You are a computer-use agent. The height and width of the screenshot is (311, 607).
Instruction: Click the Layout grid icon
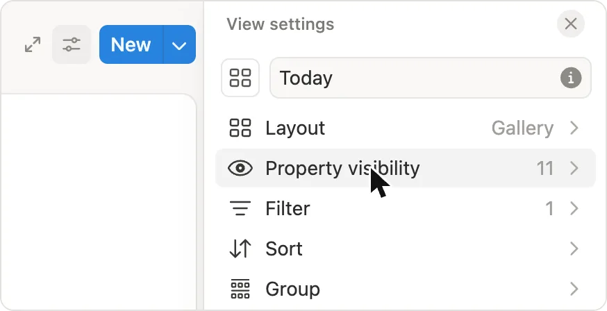tap(240, 128)
